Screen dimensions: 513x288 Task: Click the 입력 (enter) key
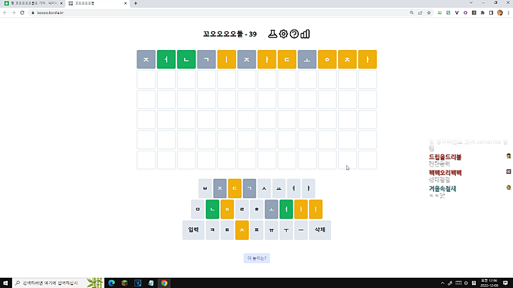pos(194,230)
